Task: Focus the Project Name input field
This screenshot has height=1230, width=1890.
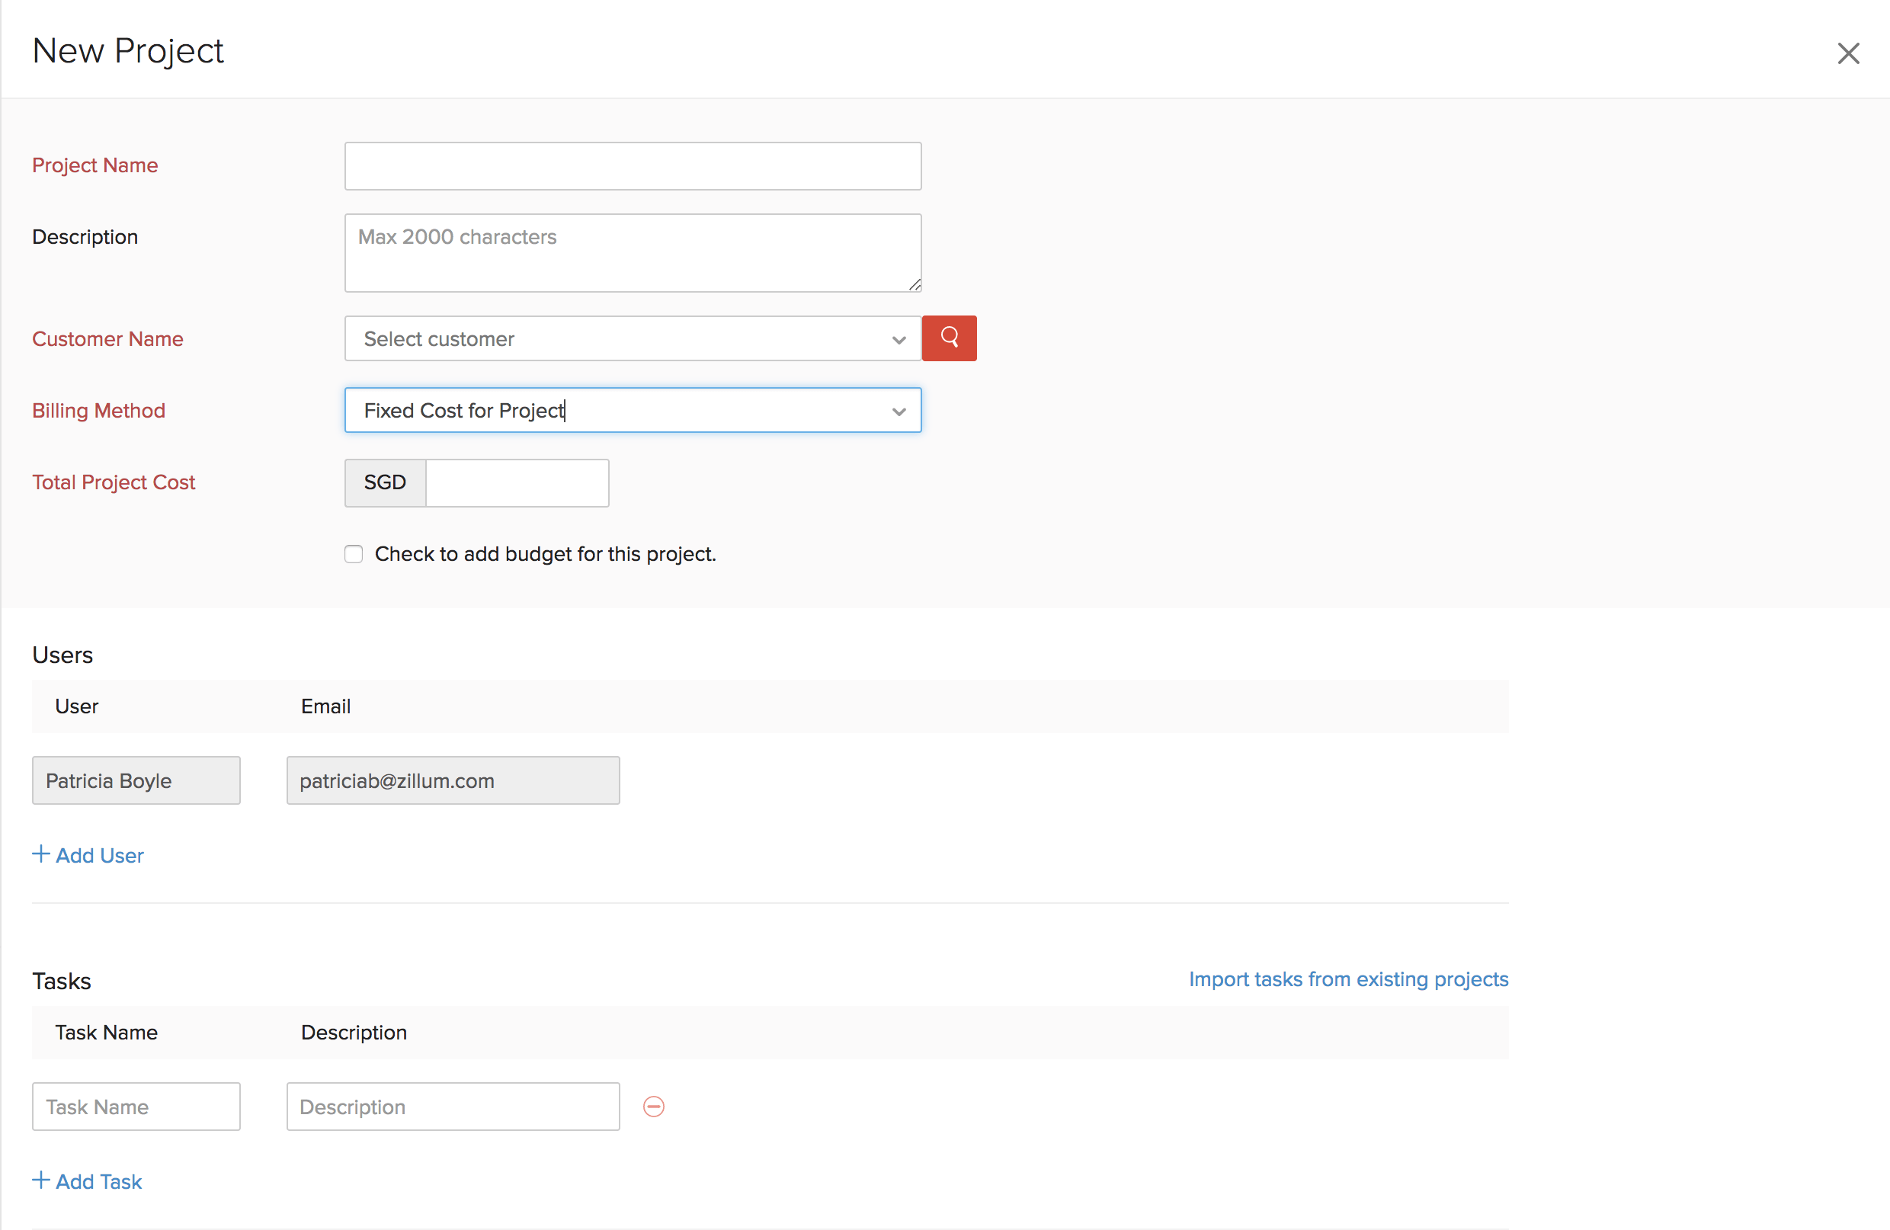Action: [632, 166]
